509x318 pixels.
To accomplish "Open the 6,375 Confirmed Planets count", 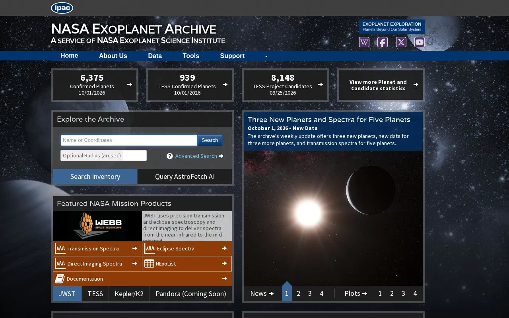I will coord(92,78).
